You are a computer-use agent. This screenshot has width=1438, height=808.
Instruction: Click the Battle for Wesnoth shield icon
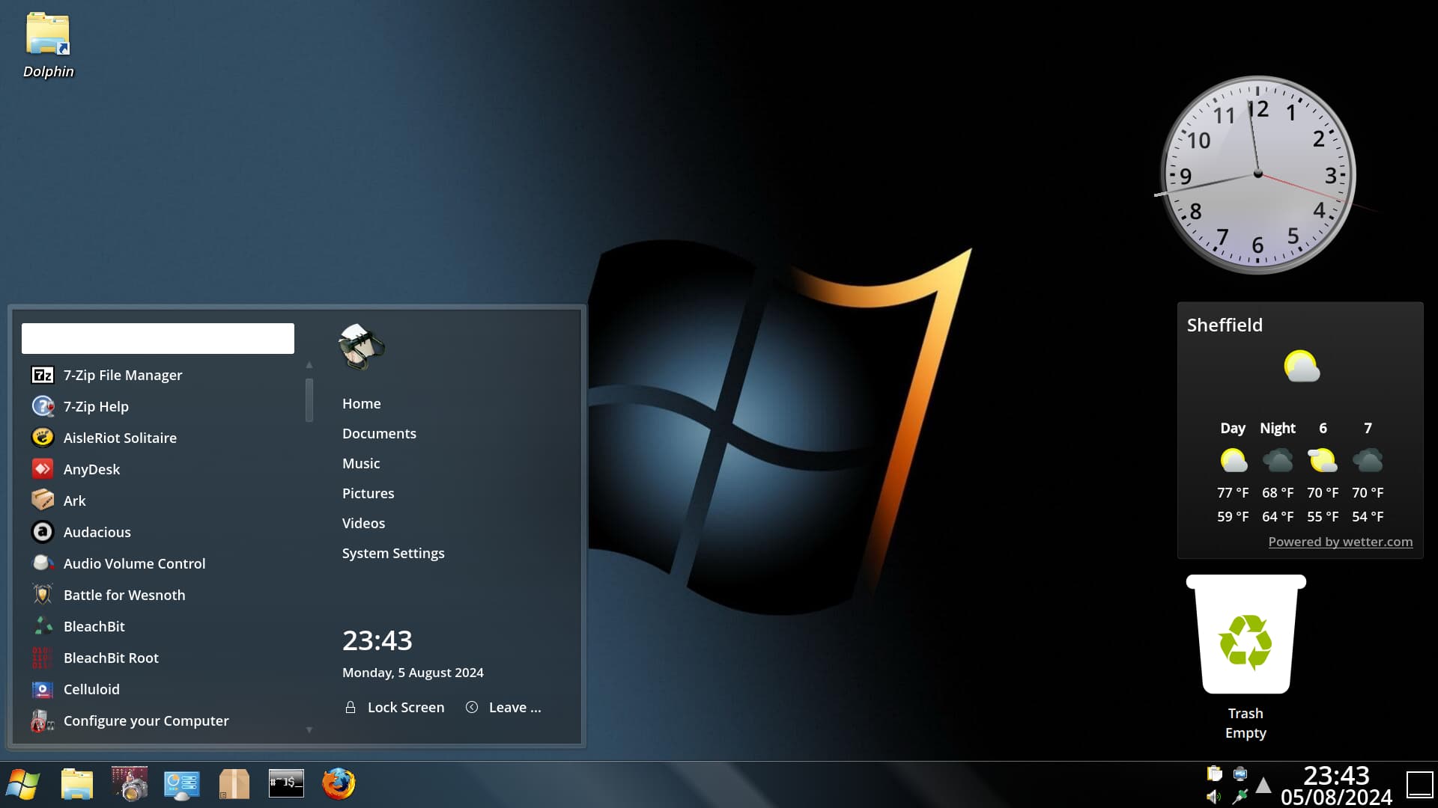click(43, 595)
